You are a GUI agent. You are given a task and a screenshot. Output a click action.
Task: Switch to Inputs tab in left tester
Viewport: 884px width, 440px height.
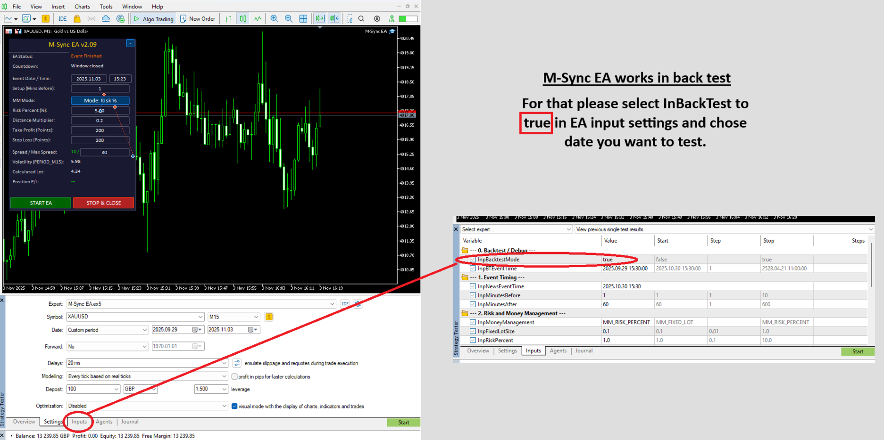79,422
